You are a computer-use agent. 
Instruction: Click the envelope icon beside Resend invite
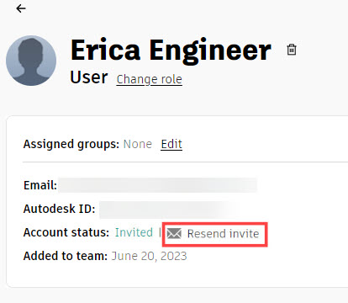click(x=174, y=233)
